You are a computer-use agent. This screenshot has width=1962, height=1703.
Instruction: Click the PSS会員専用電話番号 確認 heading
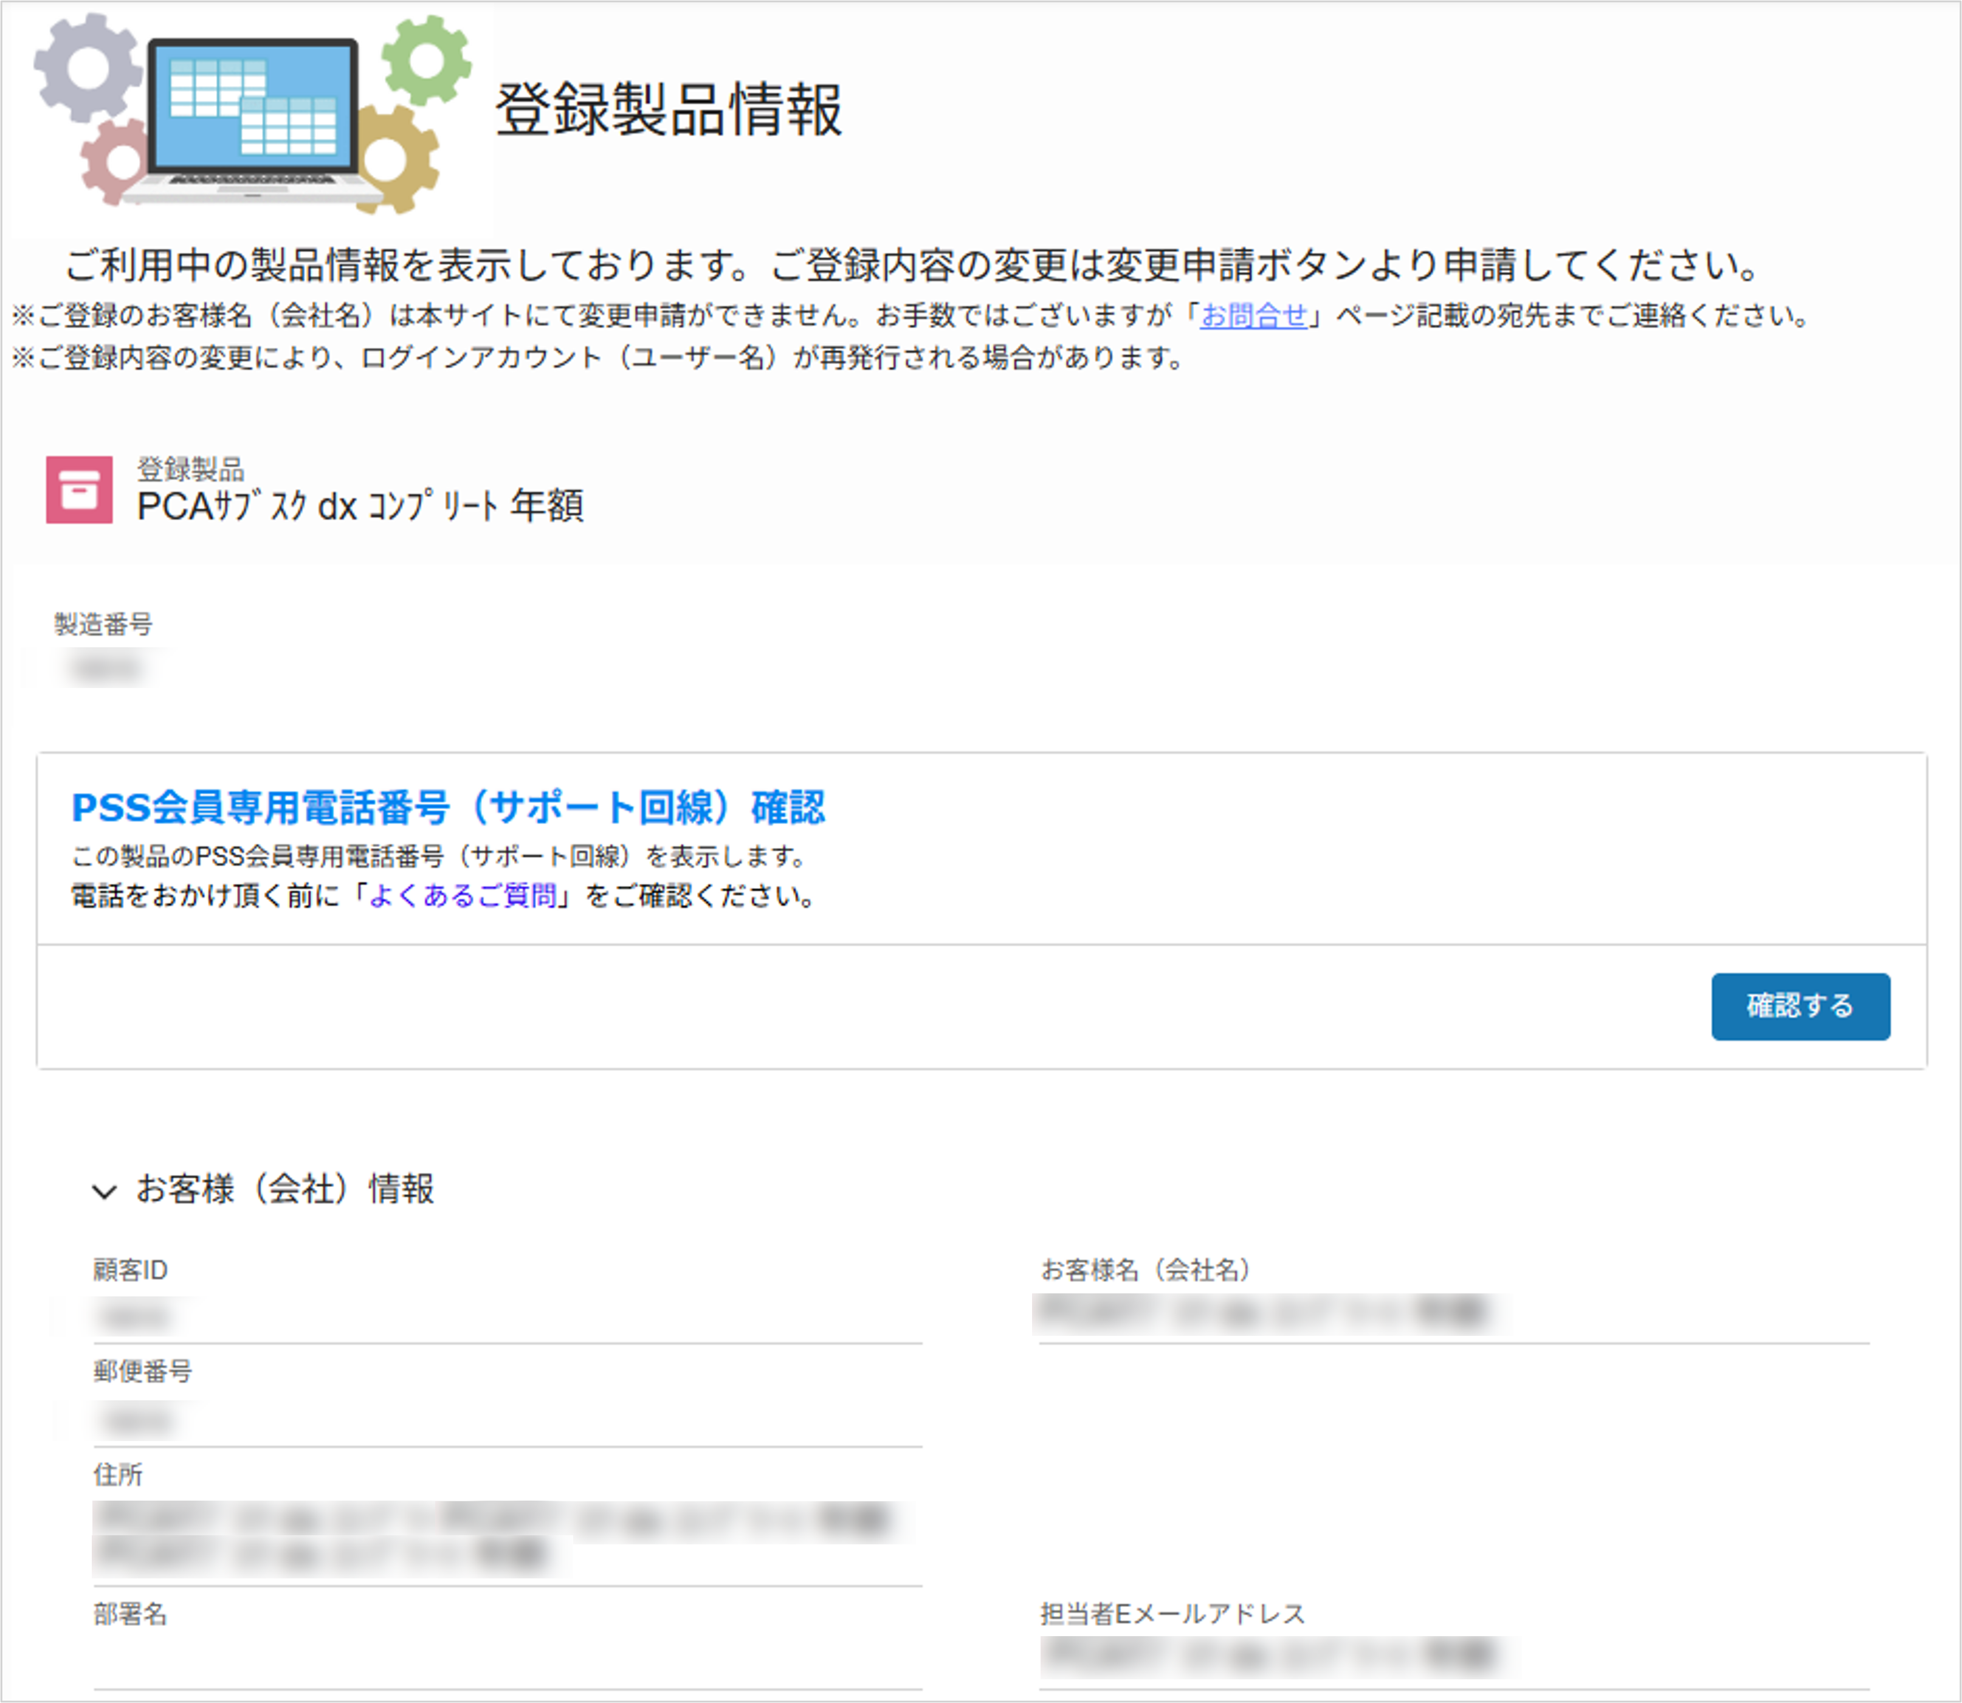[x=449, y=808]
